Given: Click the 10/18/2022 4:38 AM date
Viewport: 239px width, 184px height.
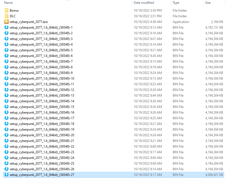Looking at the screenshot, I should click(148, 22).
